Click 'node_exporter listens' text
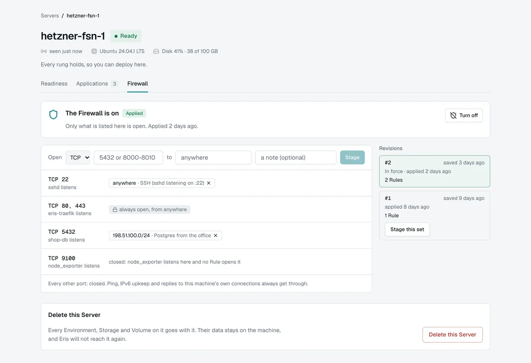The width and height of the screenshot is (531, 363). coord(74,266)
